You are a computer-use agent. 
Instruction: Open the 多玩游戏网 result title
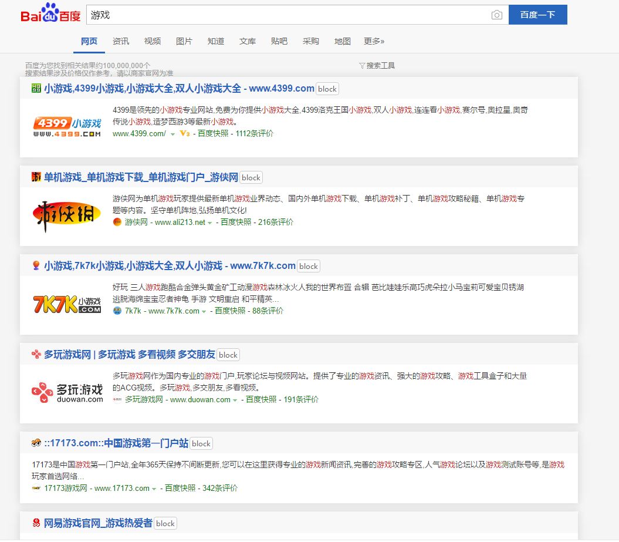click(130, 354)
